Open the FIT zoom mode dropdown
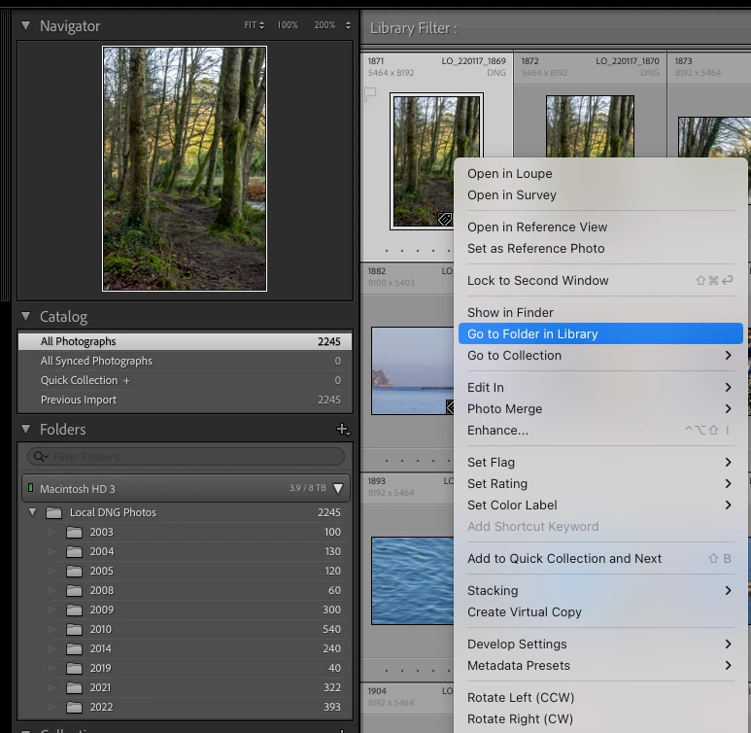This screenshot has height=733, width=751. tap(255, 25)
